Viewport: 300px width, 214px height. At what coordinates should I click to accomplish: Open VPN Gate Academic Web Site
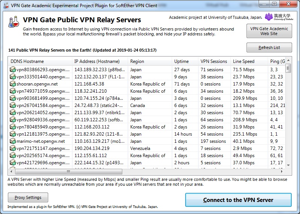(269, 31)
